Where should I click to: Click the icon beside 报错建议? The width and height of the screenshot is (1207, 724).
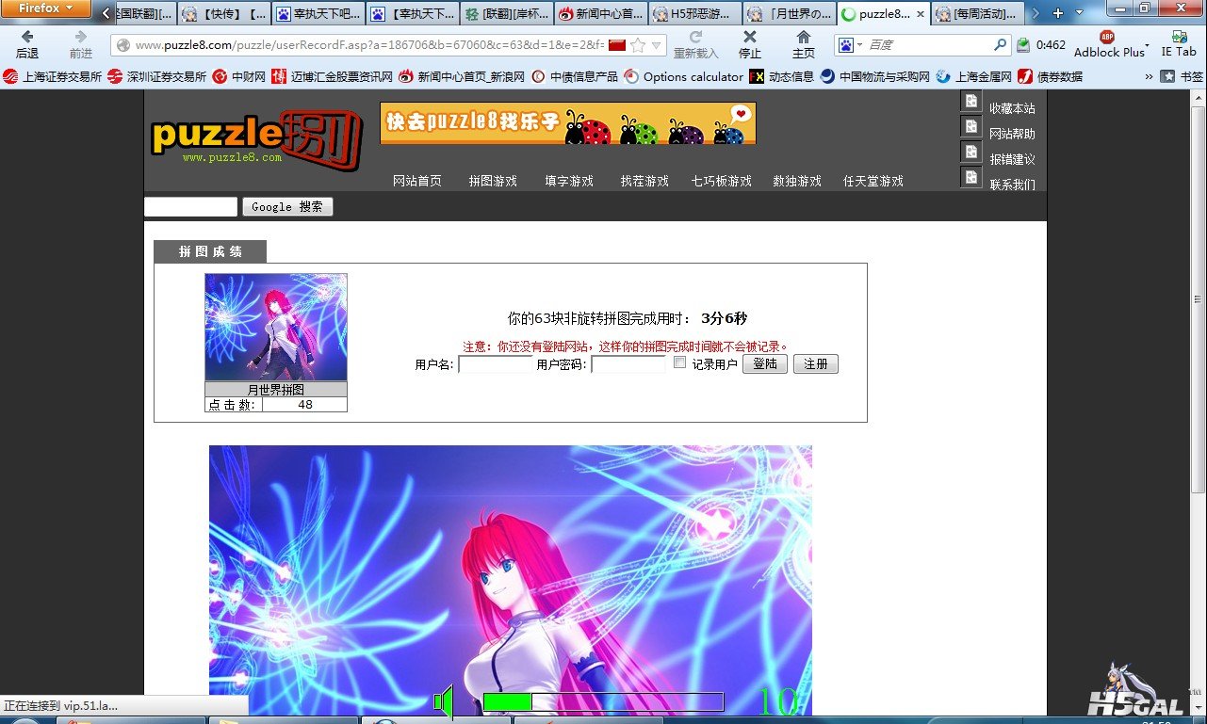[971, 153]
